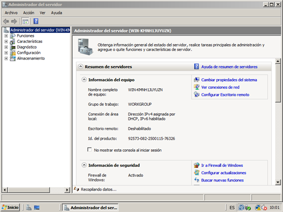This screenshot has width=283, height=212.
Task: Expand the Funciones tree node
Action: (x=6, y=36)
